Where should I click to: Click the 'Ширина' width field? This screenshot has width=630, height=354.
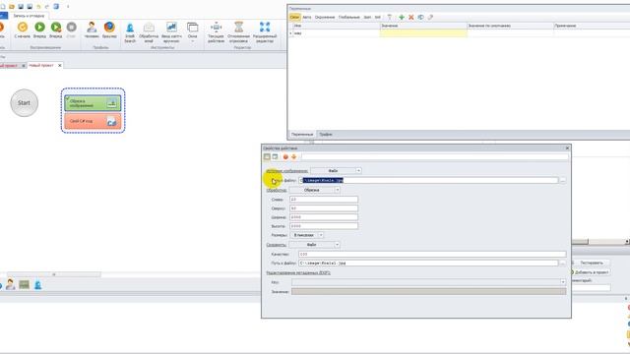pos(324,217)
